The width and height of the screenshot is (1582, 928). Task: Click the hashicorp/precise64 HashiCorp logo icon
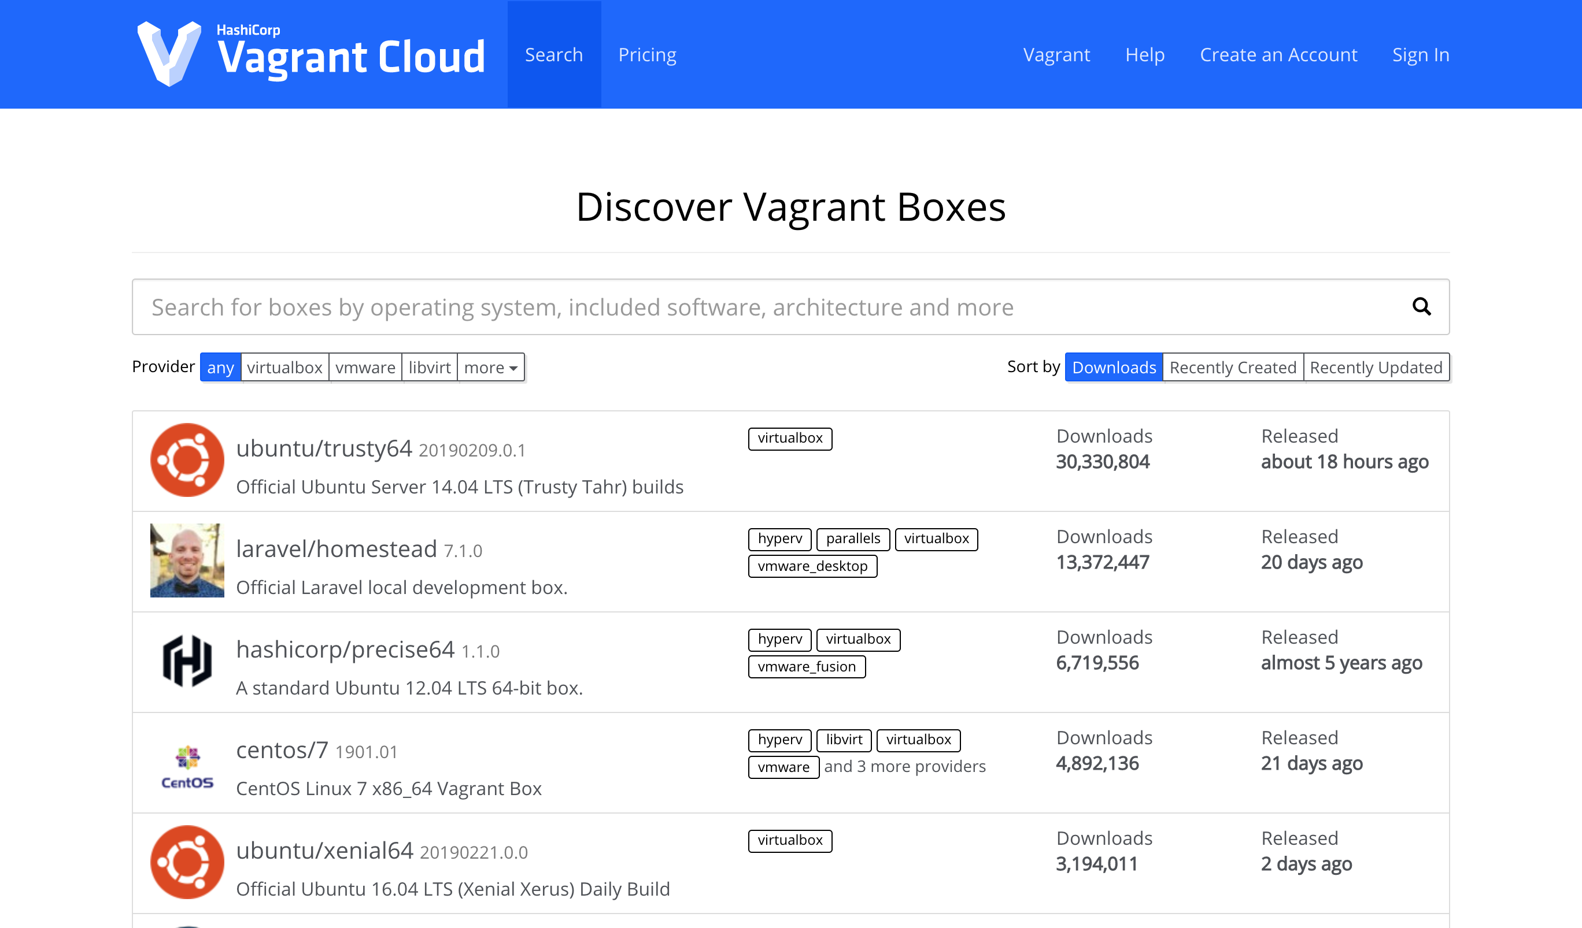pyautogui.click(x=186, y=660)
